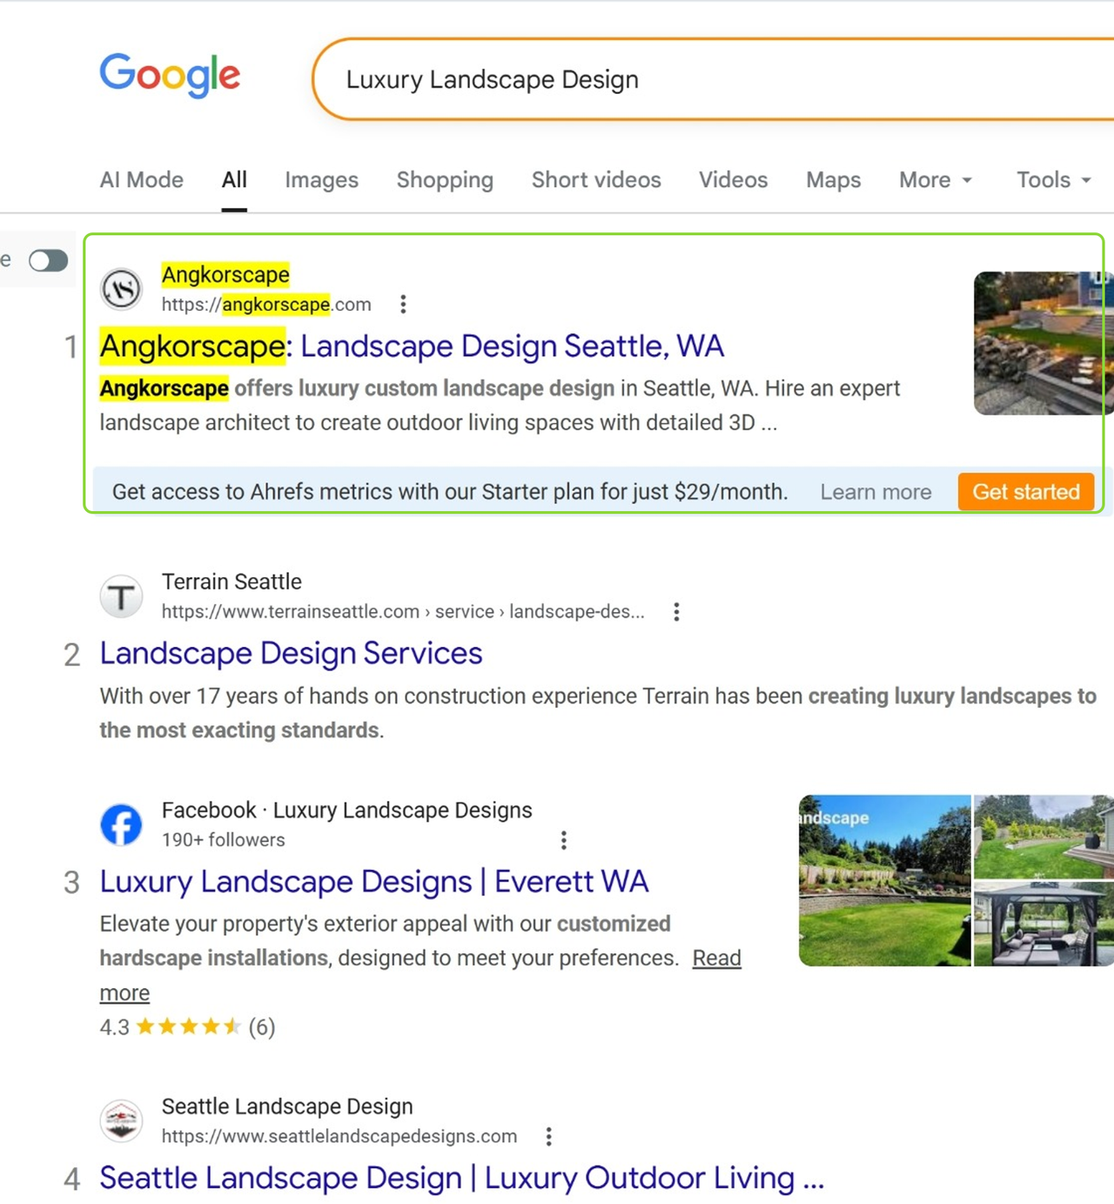Click the Seattle Landscape Design favicon
Image resolution: width=1114 pixels, height=1204 pixels.
(121, 1120)
